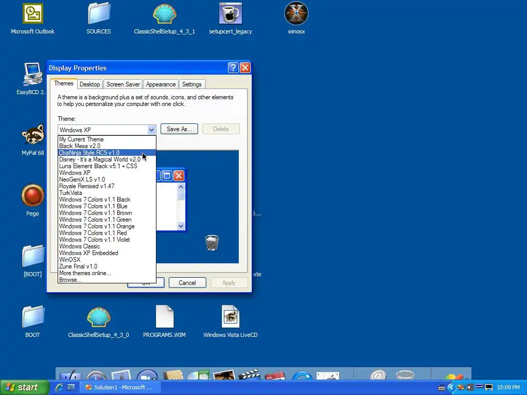Open the dock Trash bin icon
527x395 pixels.
click(405, 375)
